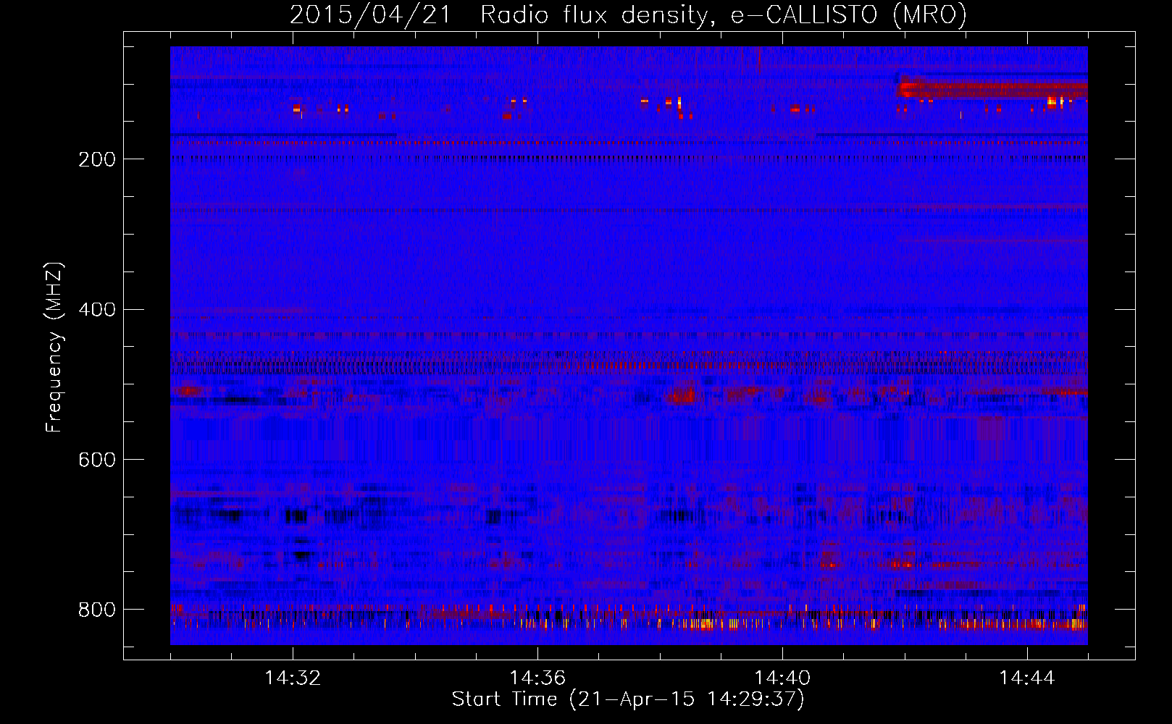Click the 14:40 time tick label
Screen dimensions: 1172x724
pyautogui.click(x=782, y=678)
